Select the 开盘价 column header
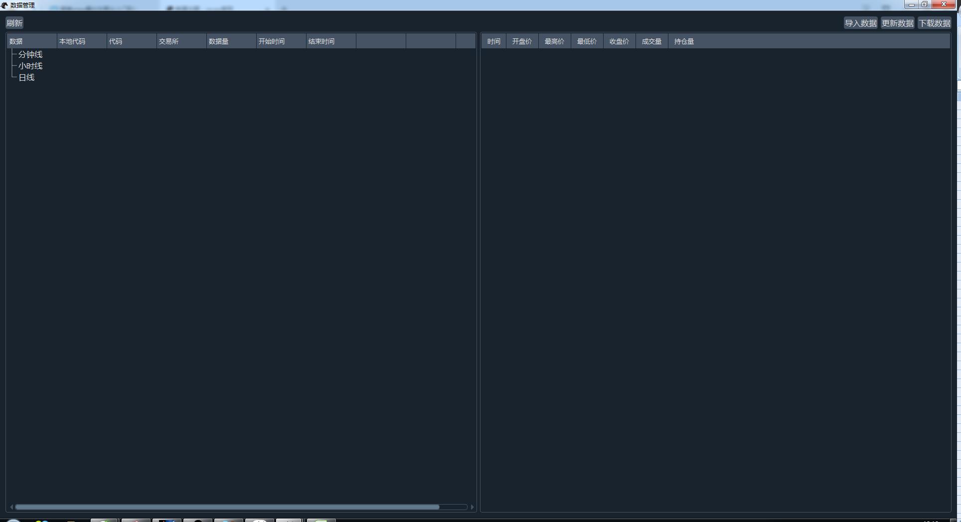 [522, 41]
